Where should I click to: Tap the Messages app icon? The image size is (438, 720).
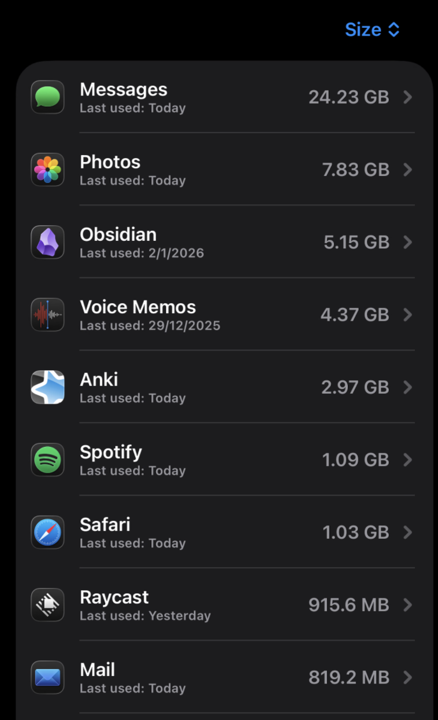pos(47,97)
